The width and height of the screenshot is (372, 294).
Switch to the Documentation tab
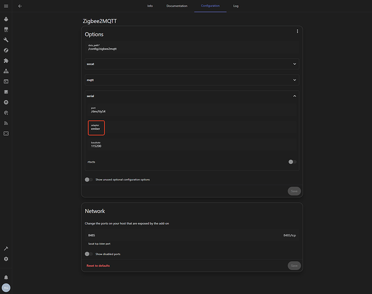[177, 6]
